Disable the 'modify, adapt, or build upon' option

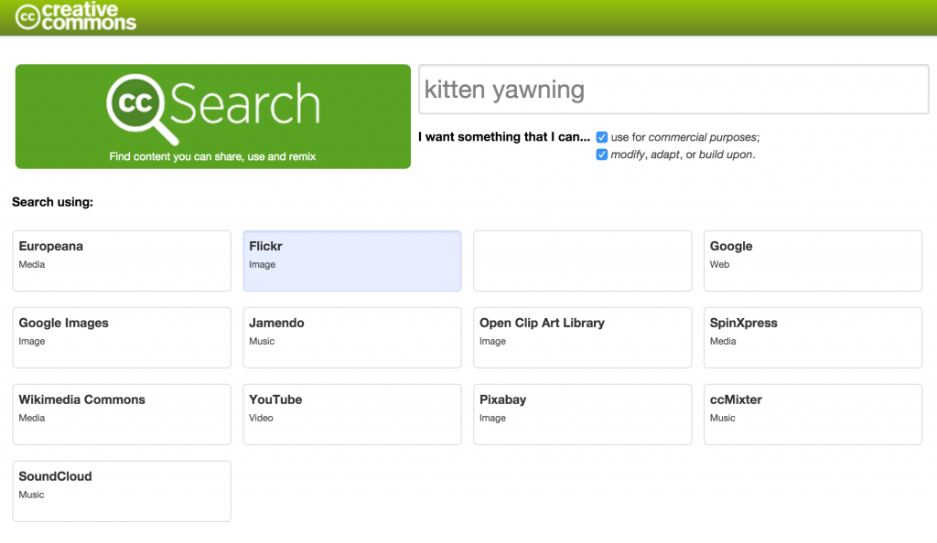tap(602, 154)
